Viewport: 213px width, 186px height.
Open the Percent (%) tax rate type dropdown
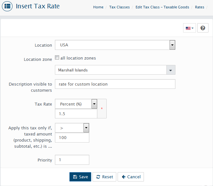coord(76,104)
